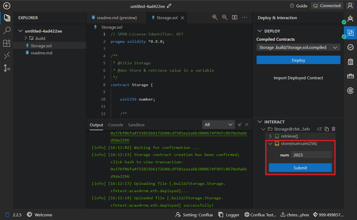Click code line 'contract Storage {'

click(x=132, y=85)
